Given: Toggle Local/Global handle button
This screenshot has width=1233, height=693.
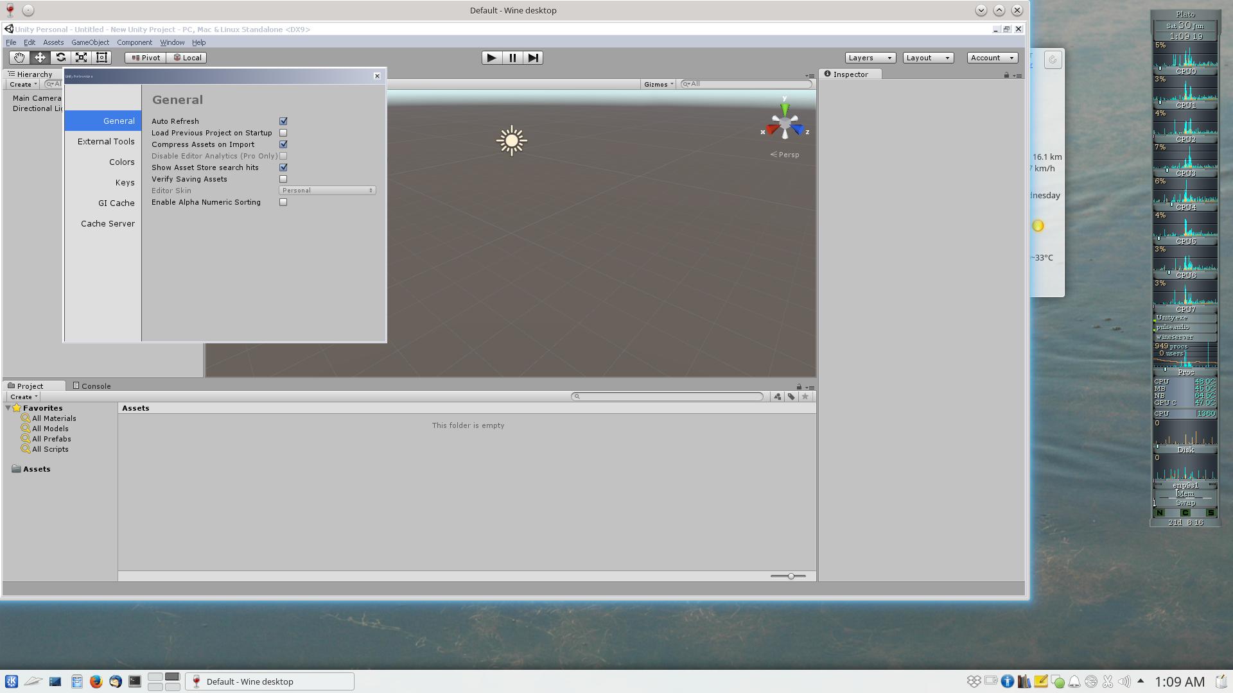Looking at the screenshot, I should coord(187,58).
